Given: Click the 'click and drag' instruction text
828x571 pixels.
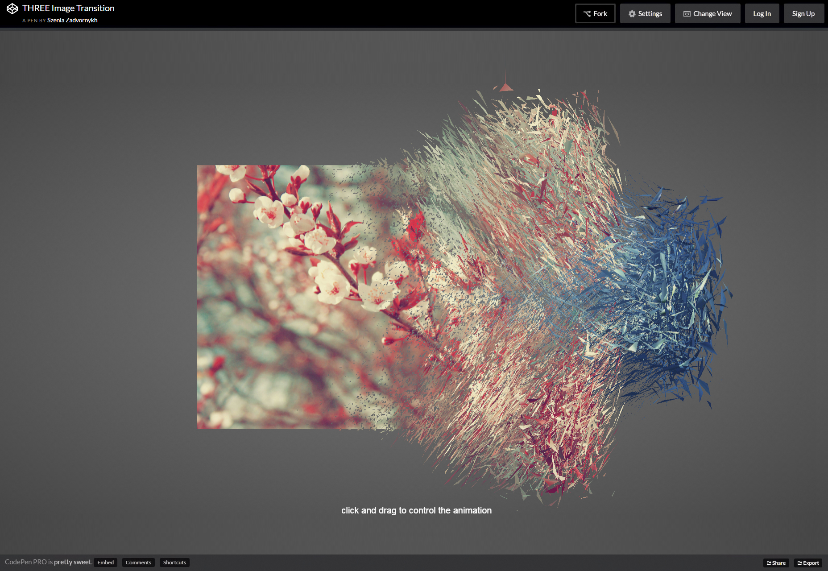Looking at the screenshot, I should coord(416,510).
